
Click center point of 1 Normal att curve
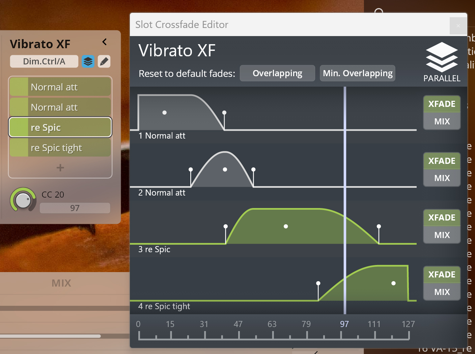coord(164,113)
